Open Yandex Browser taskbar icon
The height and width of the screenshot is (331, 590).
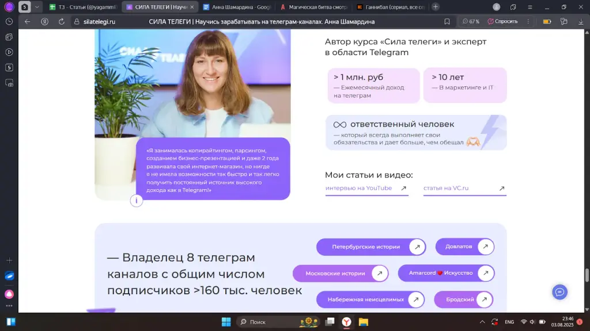click(x=346, y=322)
